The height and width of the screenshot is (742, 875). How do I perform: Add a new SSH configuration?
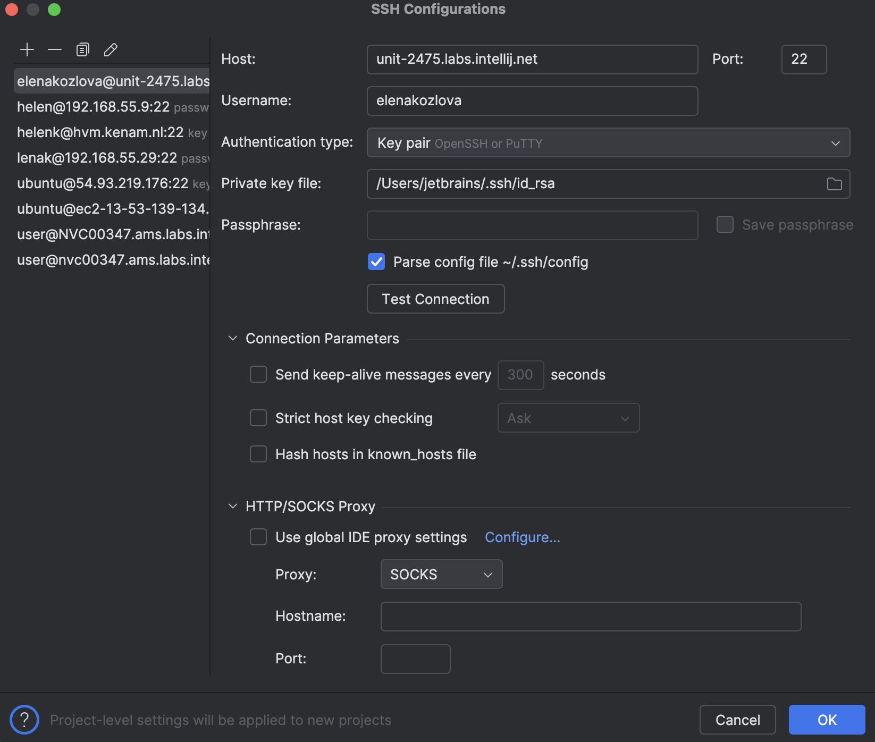27,49
